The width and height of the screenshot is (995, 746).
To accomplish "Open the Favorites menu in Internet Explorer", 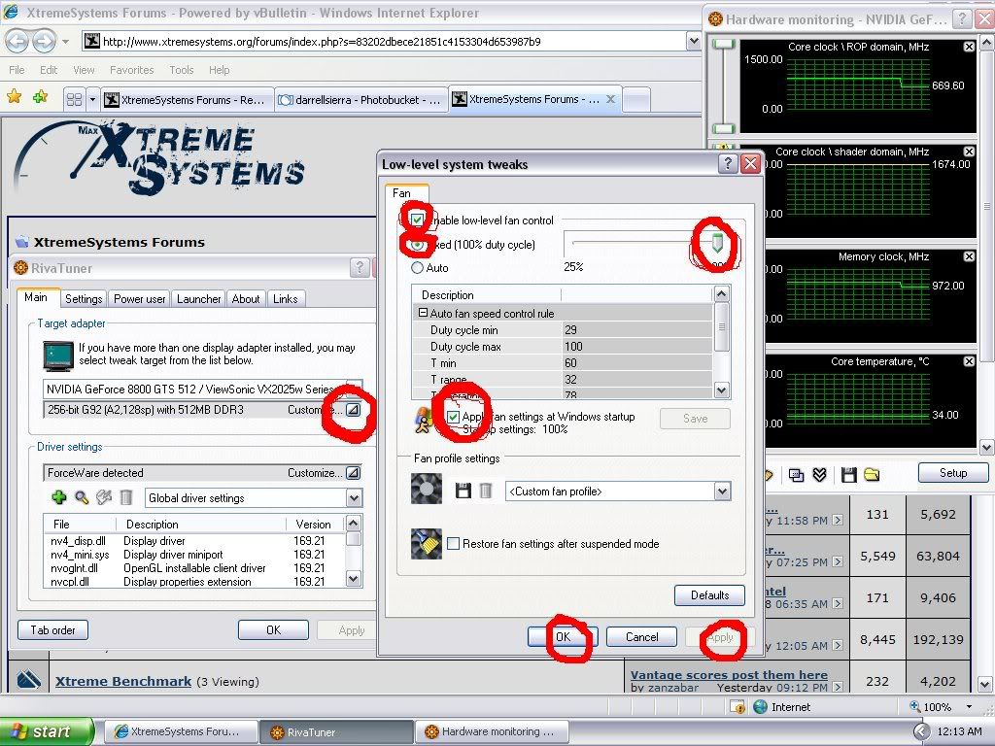I will click(x=131, y=70).
